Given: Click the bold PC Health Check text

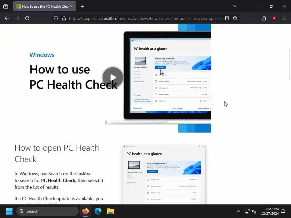Looking at the screenshot, I should click(58, 180).
